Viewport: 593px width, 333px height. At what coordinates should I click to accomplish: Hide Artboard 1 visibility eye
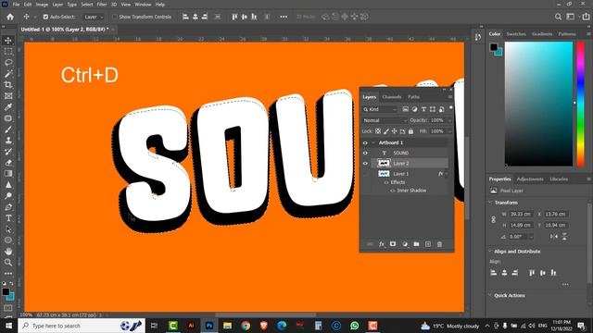[365, 142]
